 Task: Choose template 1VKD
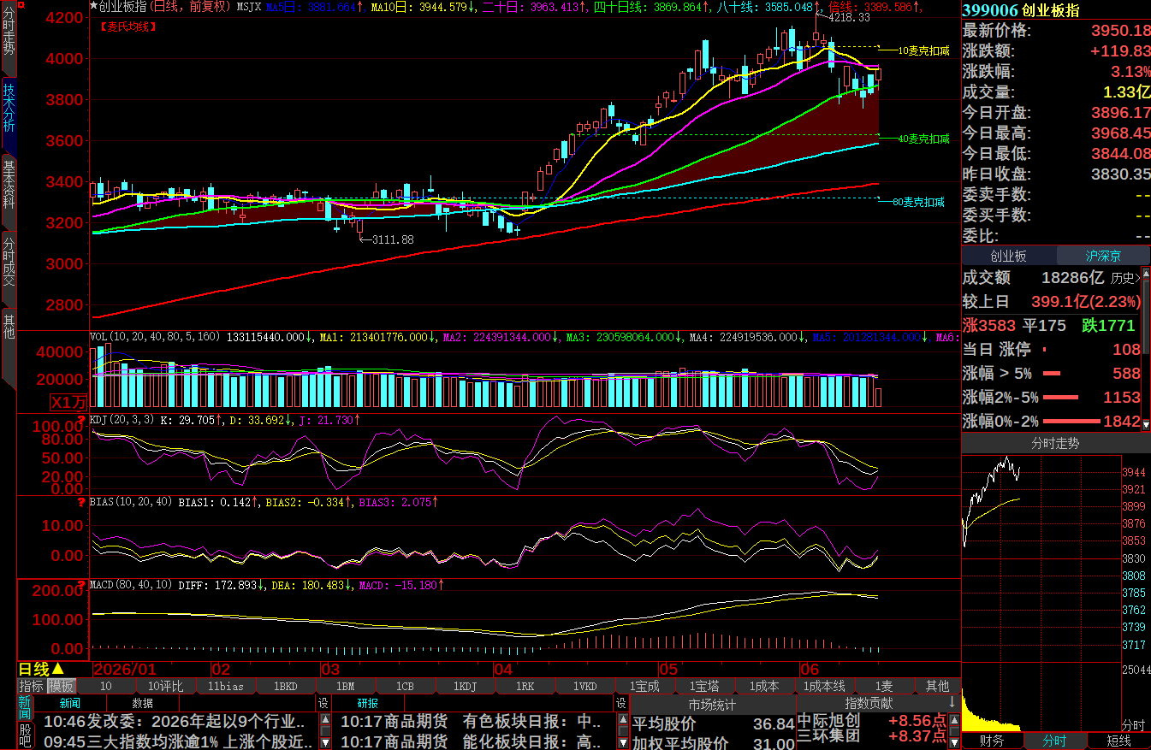coord(584,686)
